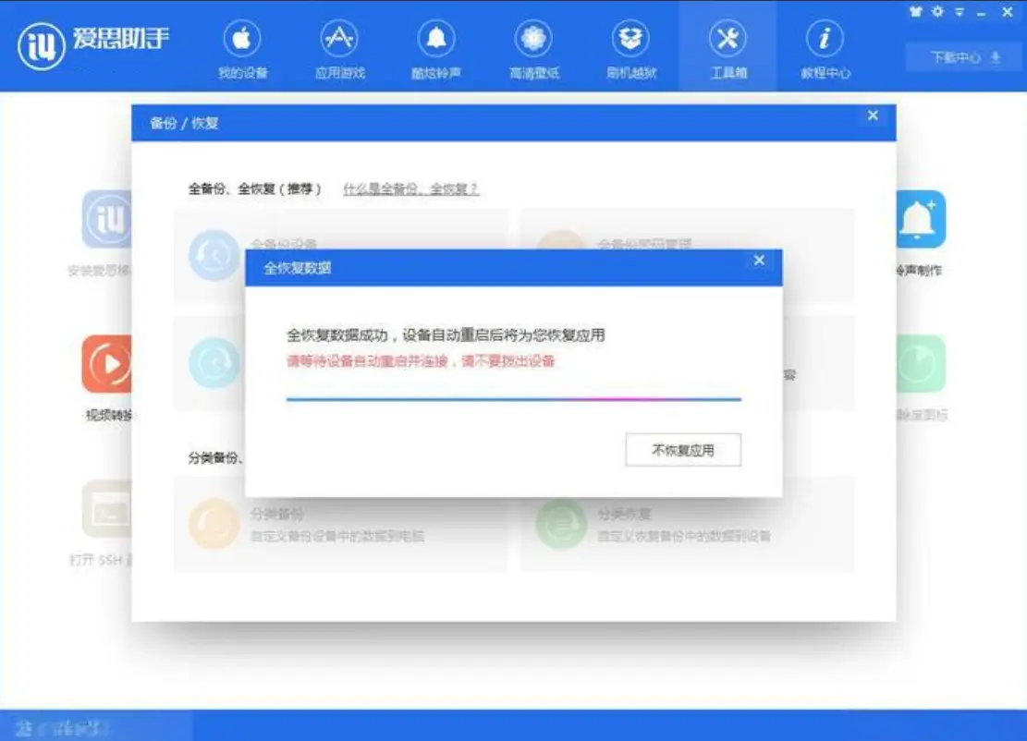The image size is (1027, 741).
Task: Click 打开 SSH icon in toolbox
Action: point(106,508)
